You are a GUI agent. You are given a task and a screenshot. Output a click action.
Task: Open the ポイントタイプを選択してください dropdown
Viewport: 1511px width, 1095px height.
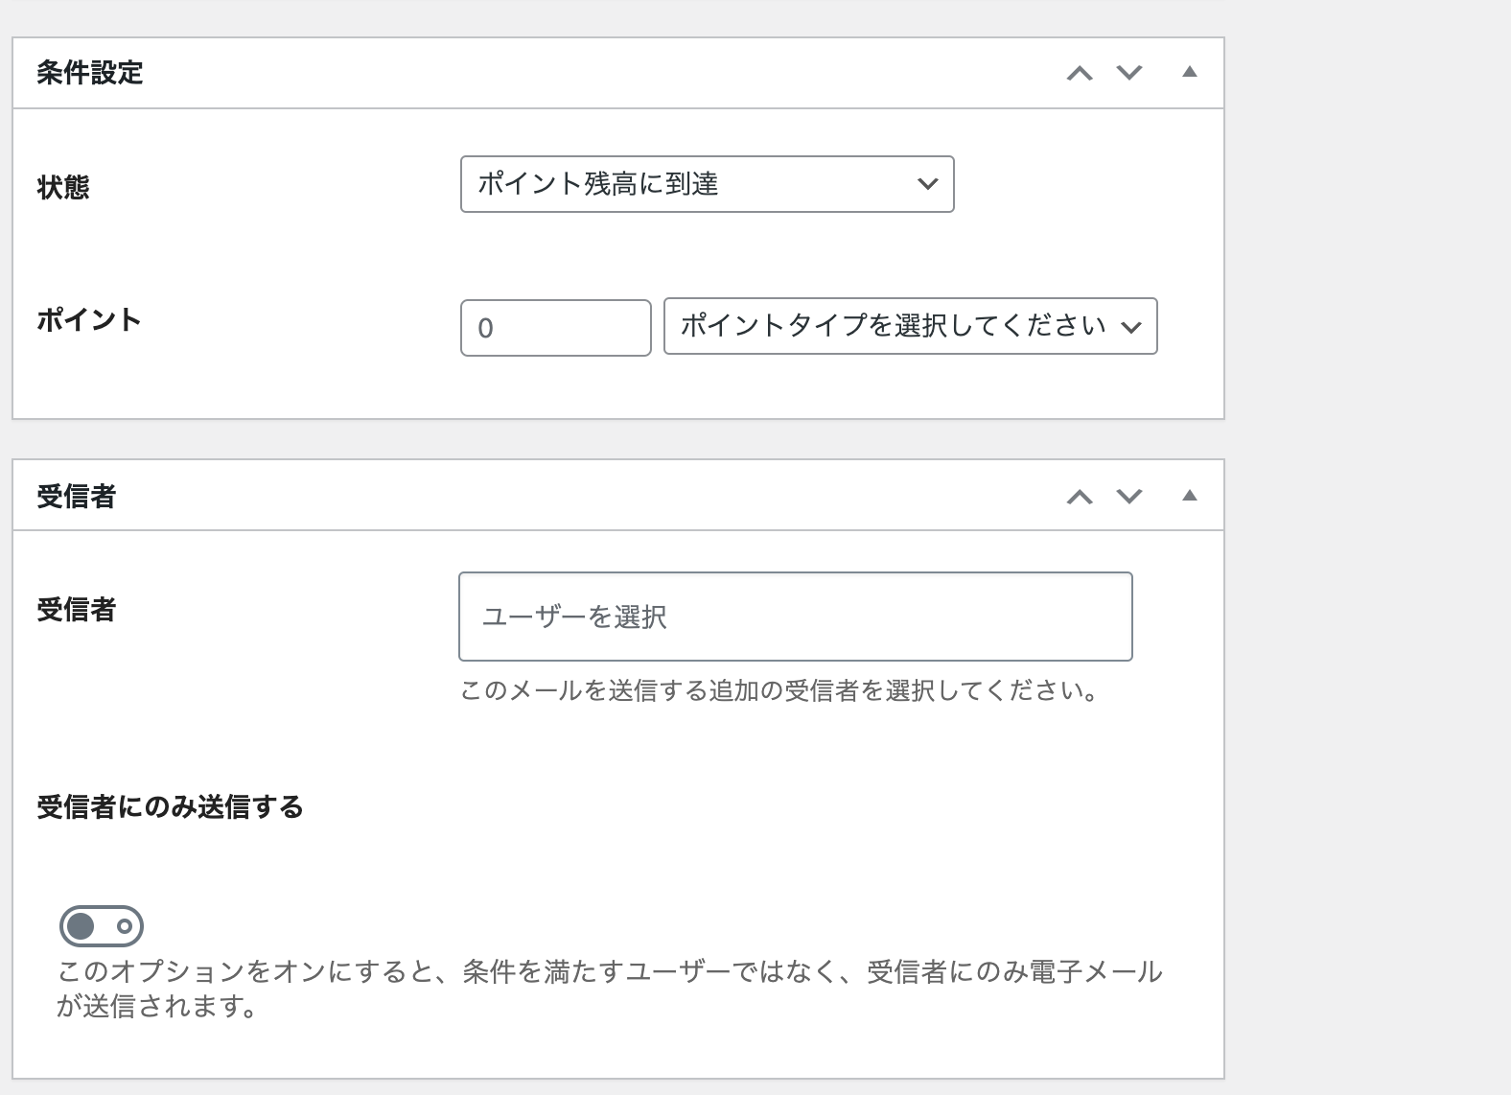tap(910, 327)
